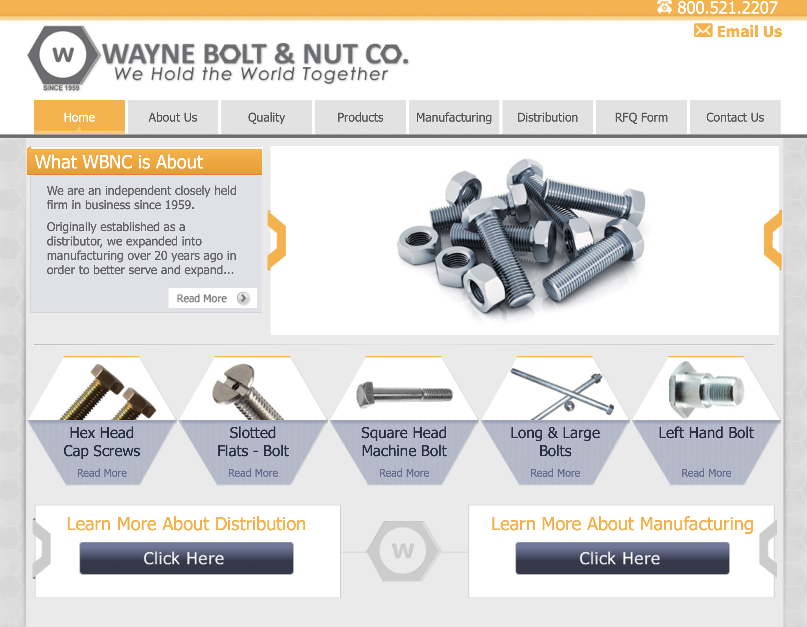Read More under Square Head Machine Bolt

coord(404,473)
